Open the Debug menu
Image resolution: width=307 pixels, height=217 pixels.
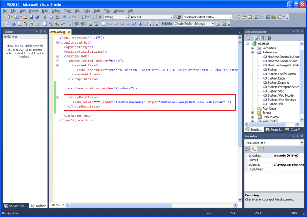(x=56, y=11)
